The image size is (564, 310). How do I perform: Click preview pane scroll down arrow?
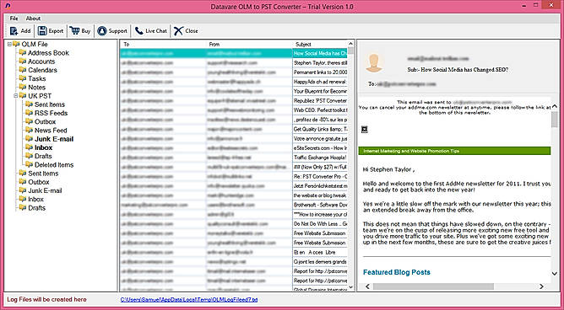[554, 274]
